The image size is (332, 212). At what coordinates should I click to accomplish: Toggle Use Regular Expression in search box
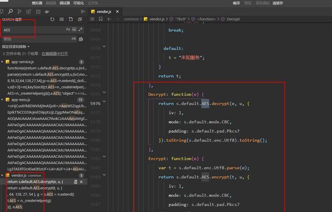pos(80,29)
